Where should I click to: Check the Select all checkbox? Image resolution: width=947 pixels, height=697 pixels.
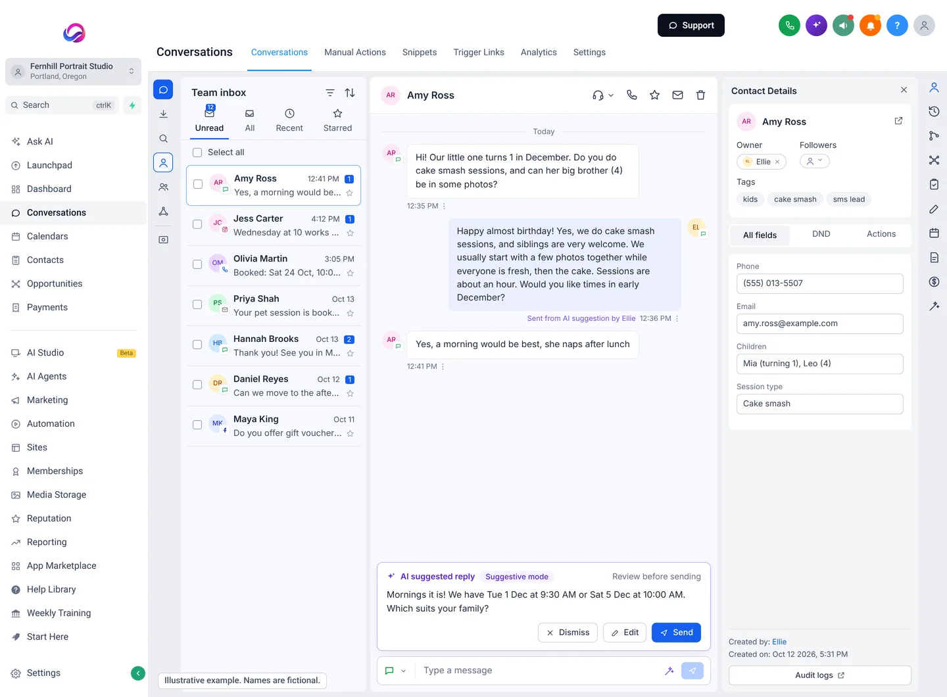197,153
